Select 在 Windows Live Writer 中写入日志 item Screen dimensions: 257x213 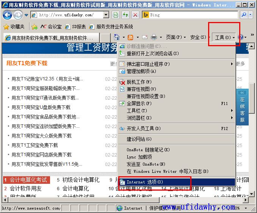176,171
